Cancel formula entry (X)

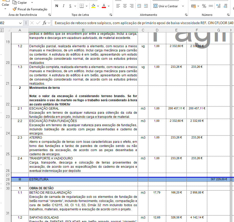click(x=32, y=23)
